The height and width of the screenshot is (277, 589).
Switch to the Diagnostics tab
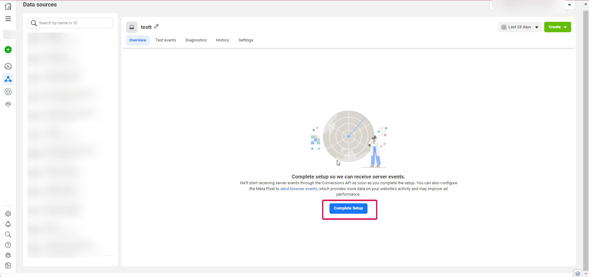(x=196, y=40)
